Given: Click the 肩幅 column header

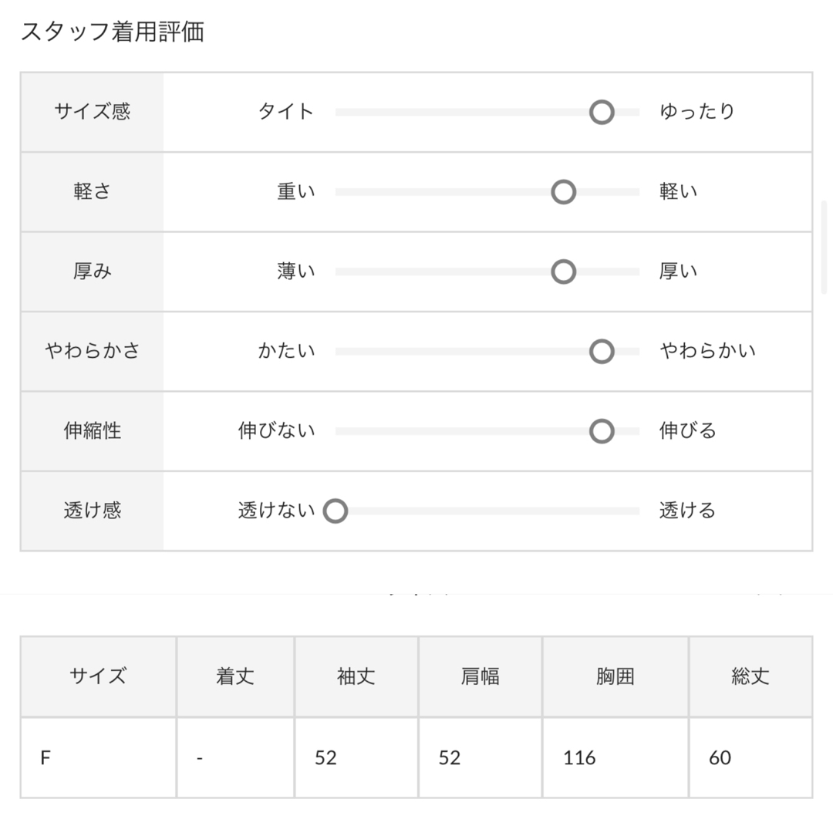Looking at the screenshot, I should pyautogui.click(x=481, y=676).
